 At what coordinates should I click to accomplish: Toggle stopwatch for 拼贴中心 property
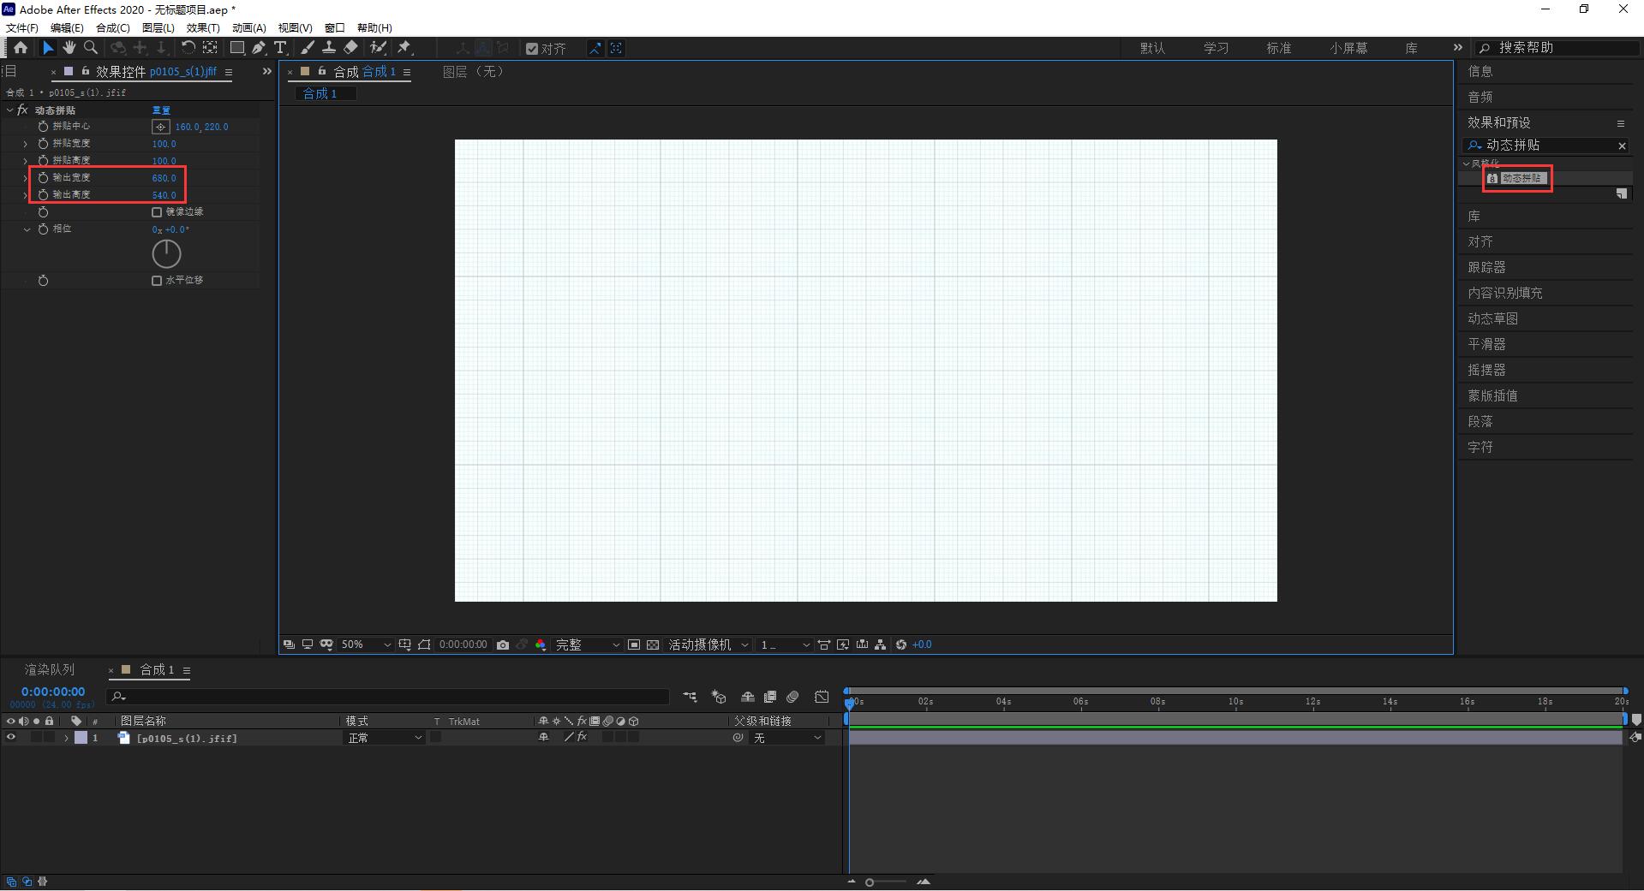pyautogui.click(x=43, y=127)
